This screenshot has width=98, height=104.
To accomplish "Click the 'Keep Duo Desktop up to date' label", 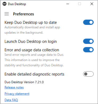I will pyautogui.click(x=31, y=22).
